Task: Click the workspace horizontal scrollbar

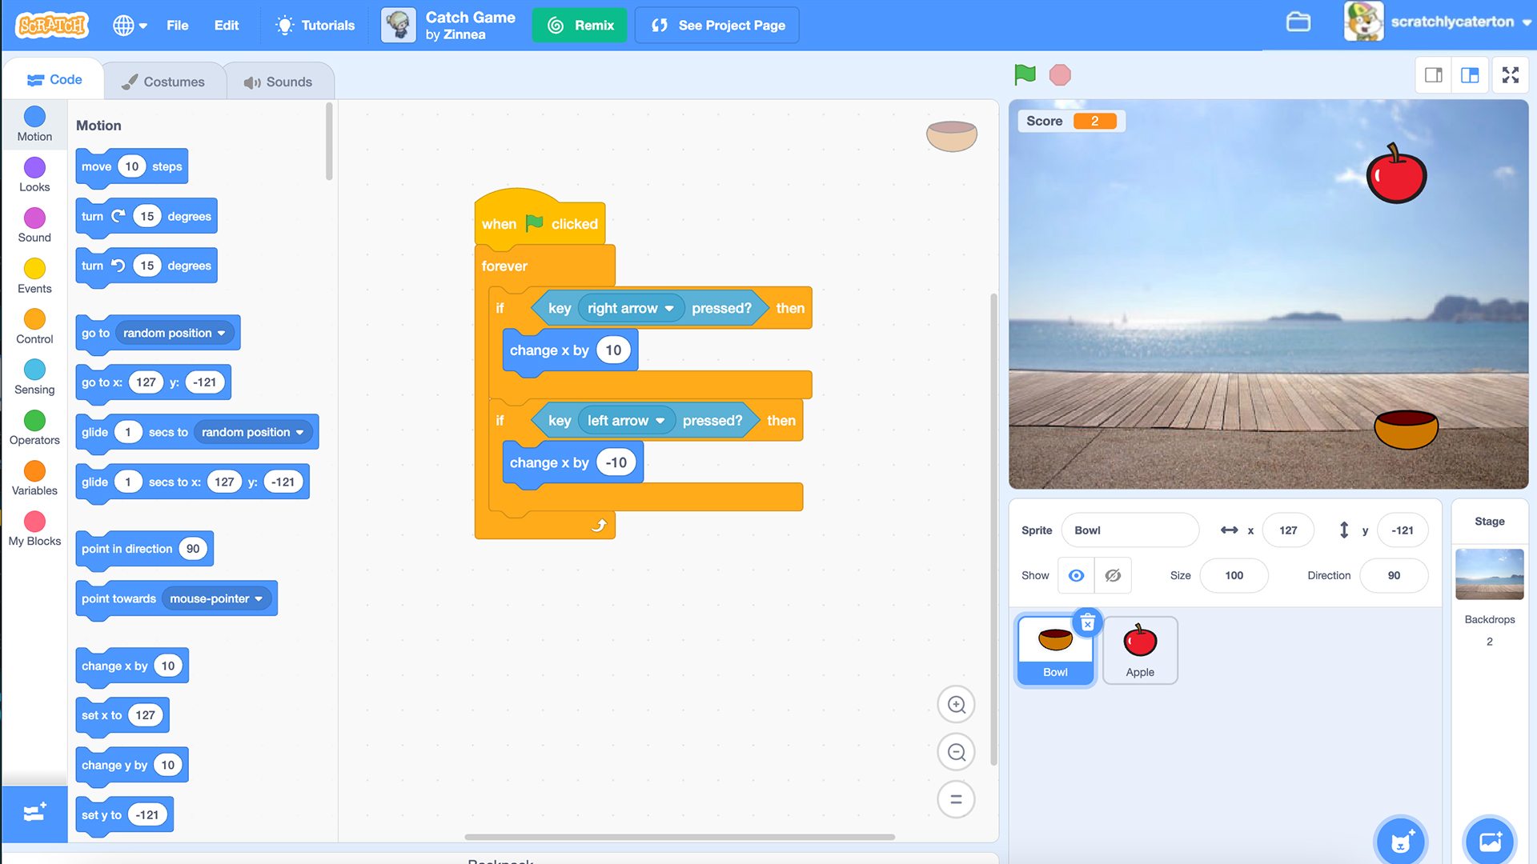Action: 680,837
